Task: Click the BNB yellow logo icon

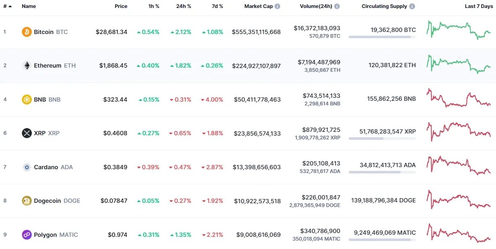Action: [x=27, y=100]
